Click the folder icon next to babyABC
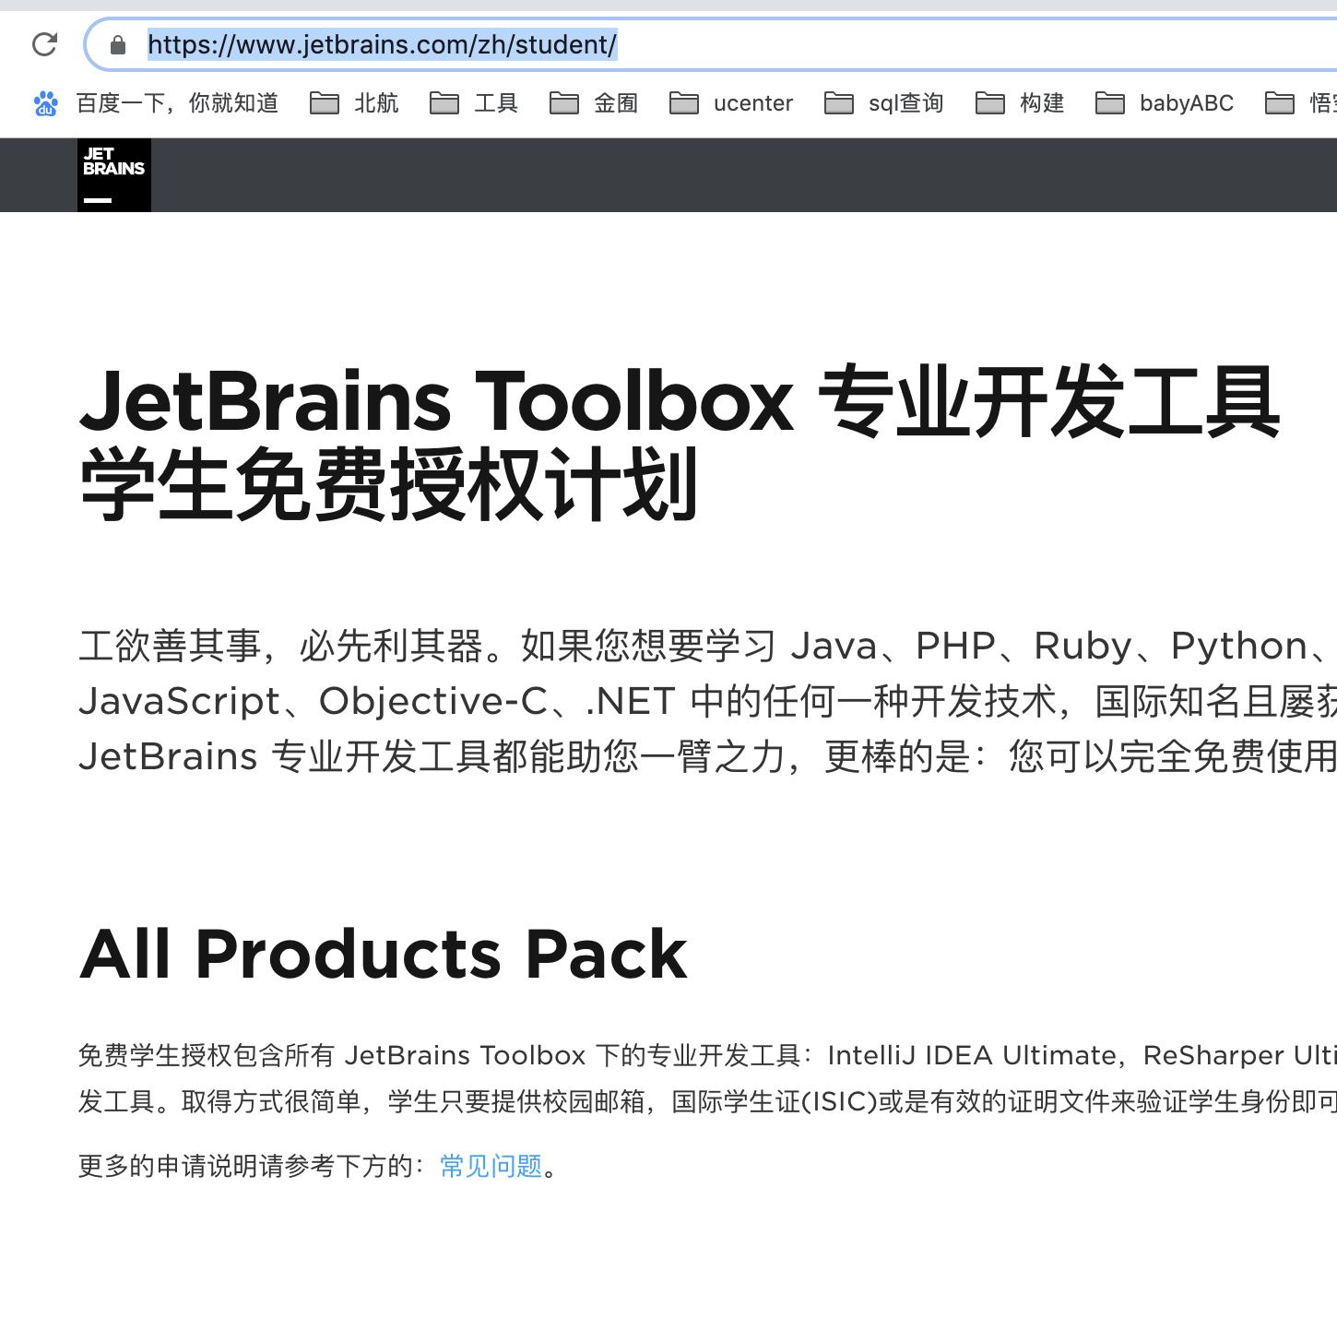This screenshot has width=1337, height=1330. pos(1109,103)
